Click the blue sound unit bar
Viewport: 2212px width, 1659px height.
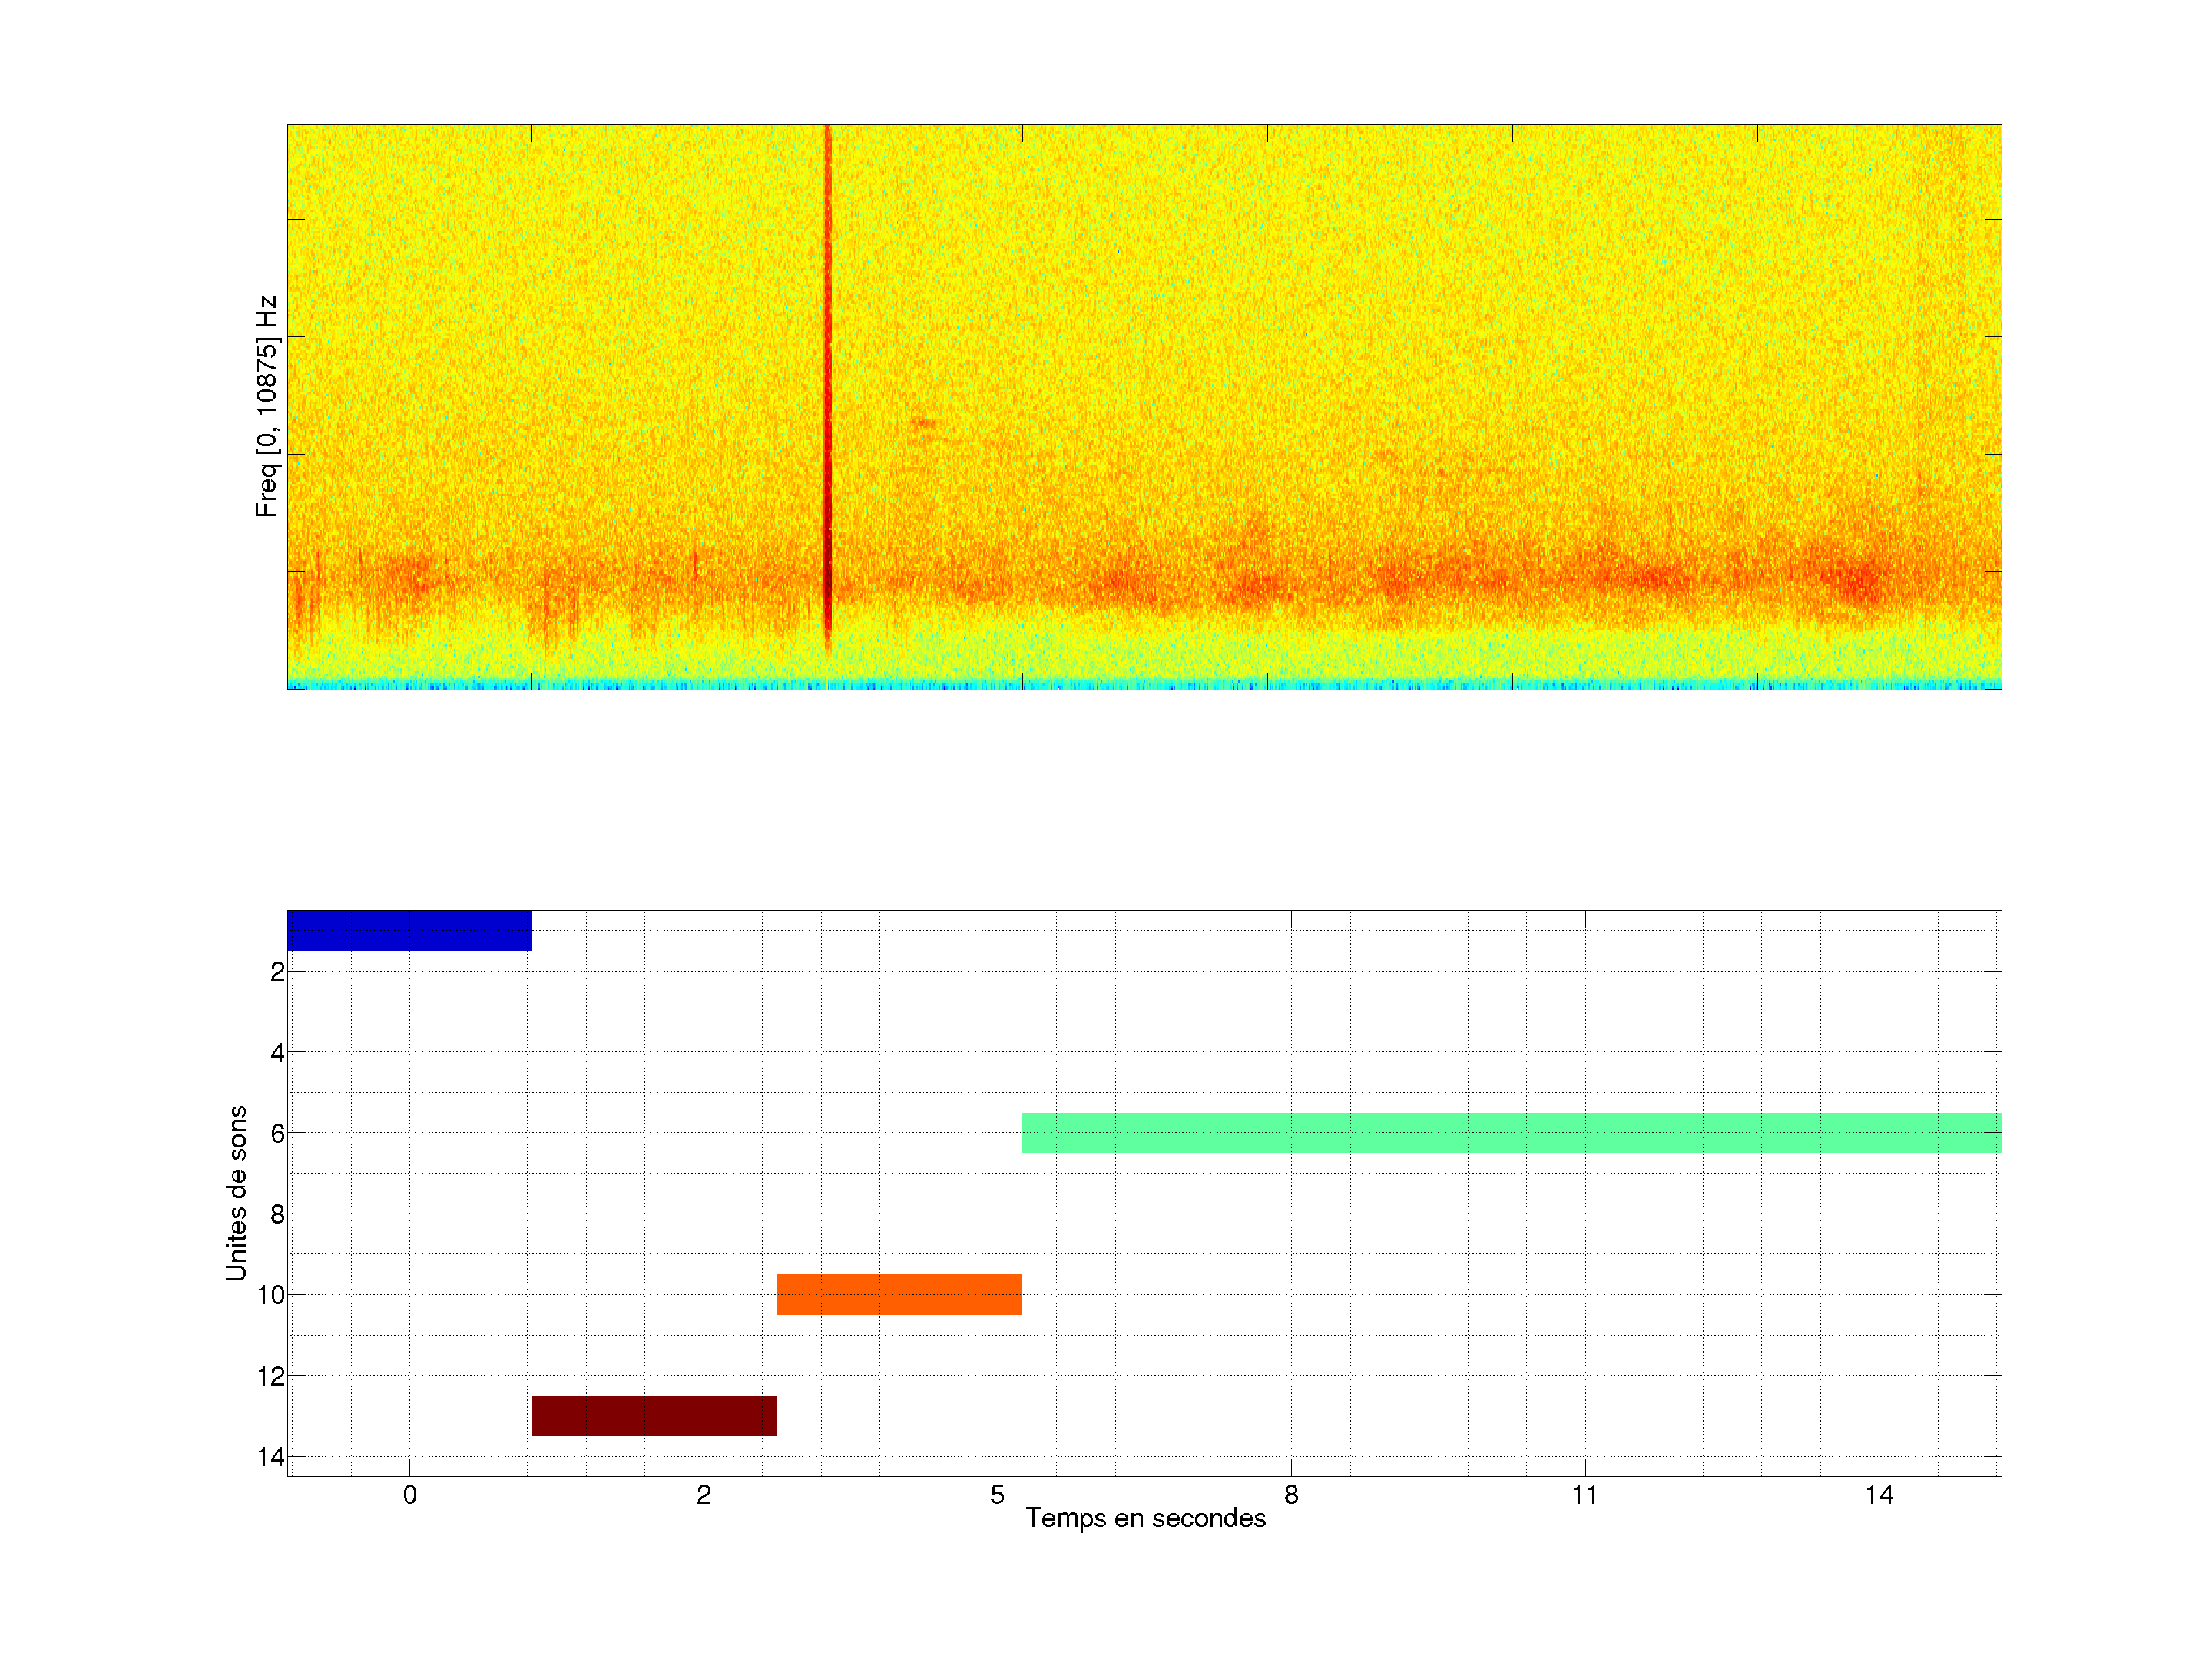coord(409,930)
